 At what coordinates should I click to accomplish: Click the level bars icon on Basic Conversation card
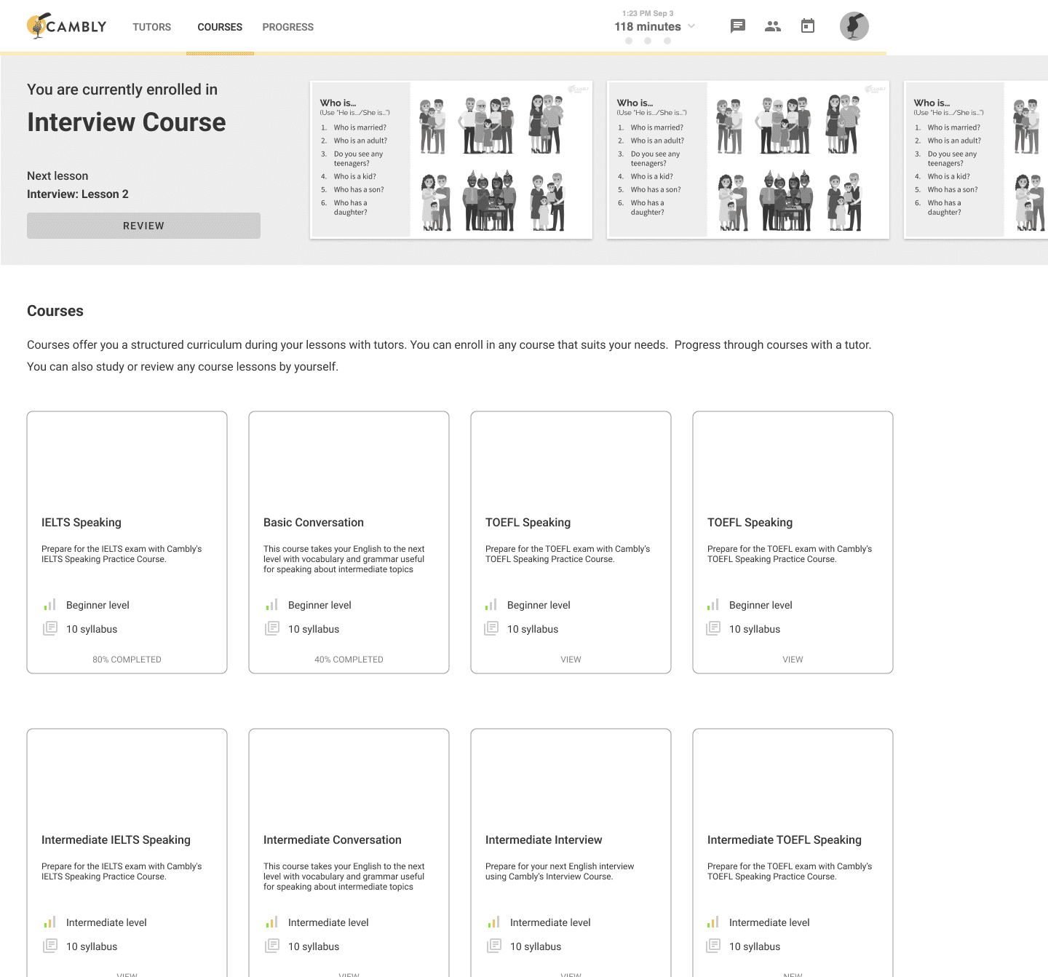(x=272, y=604)
